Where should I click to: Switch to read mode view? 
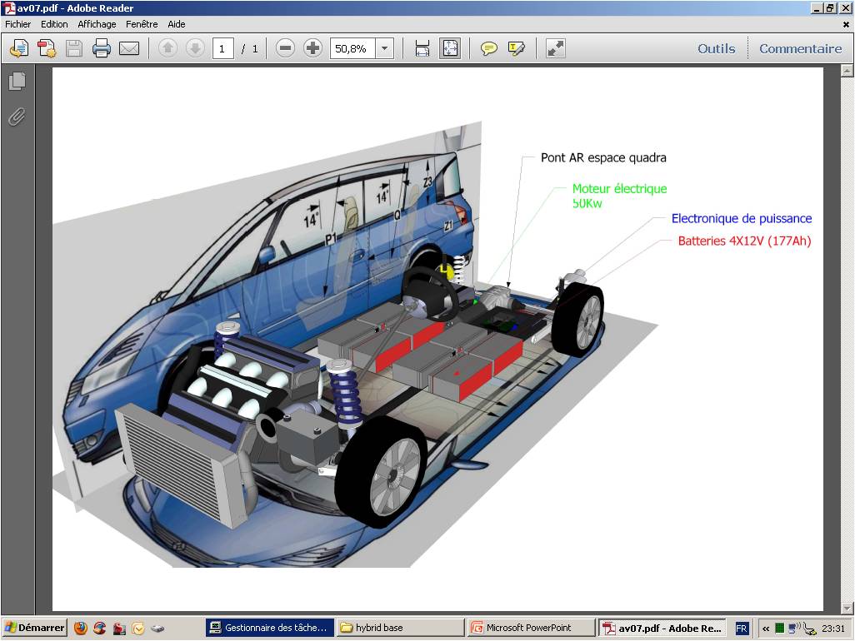[x=556, y=48]
